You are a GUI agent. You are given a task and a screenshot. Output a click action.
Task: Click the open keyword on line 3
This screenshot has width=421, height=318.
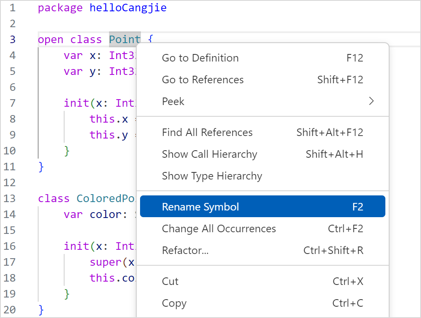tap(51, 40)
